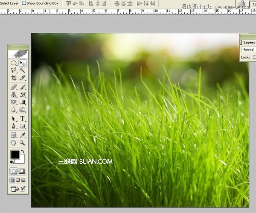Select the Notes tool
Screen dimensions: 256x213
(14, 135)
